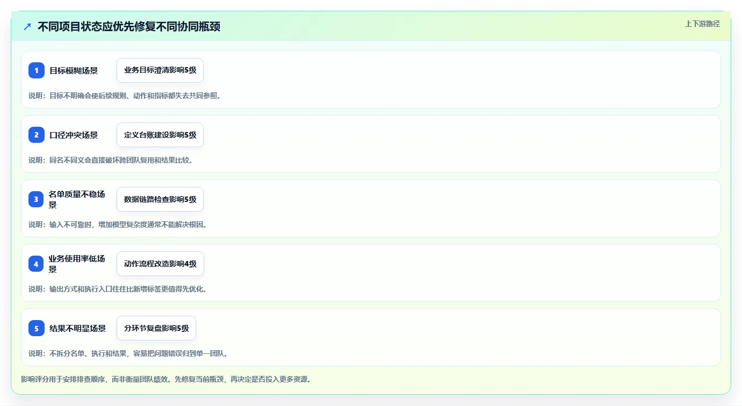Click the note starting 输出方式和执行入口
The image size is (742, 406).
click(x=118, y=289)
